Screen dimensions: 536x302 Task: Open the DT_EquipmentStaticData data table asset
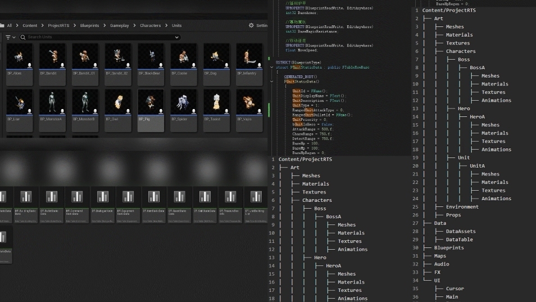[128, 205]
